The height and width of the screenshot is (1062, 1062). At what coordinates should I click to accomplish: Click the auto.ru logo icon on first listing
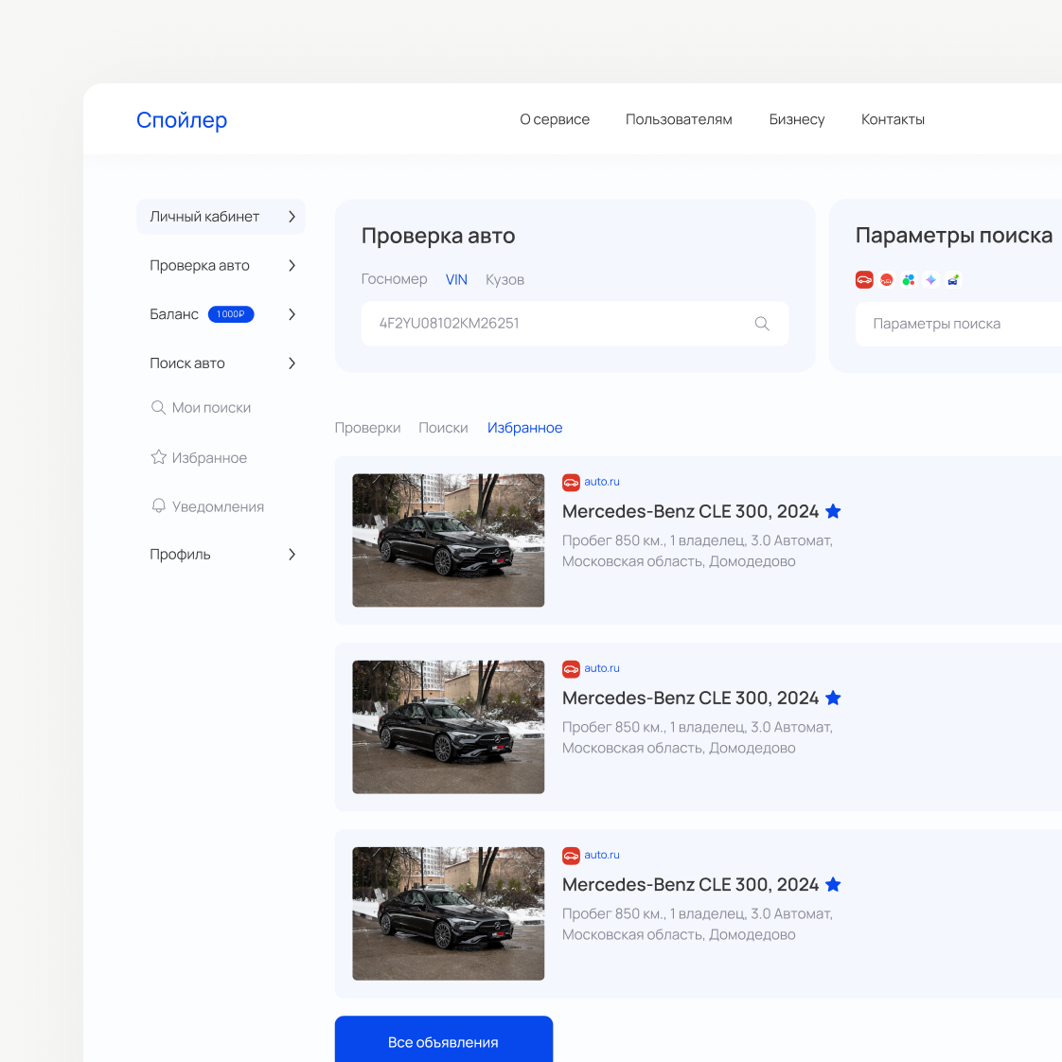(571, 482)
